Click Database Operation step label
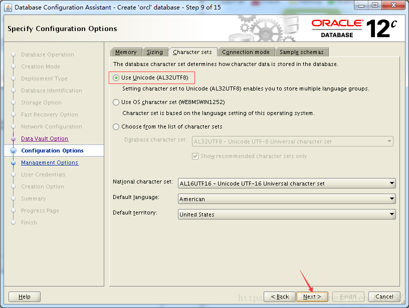Image resolution: width=409 pixels, height=308 pixels. (48, 54)
